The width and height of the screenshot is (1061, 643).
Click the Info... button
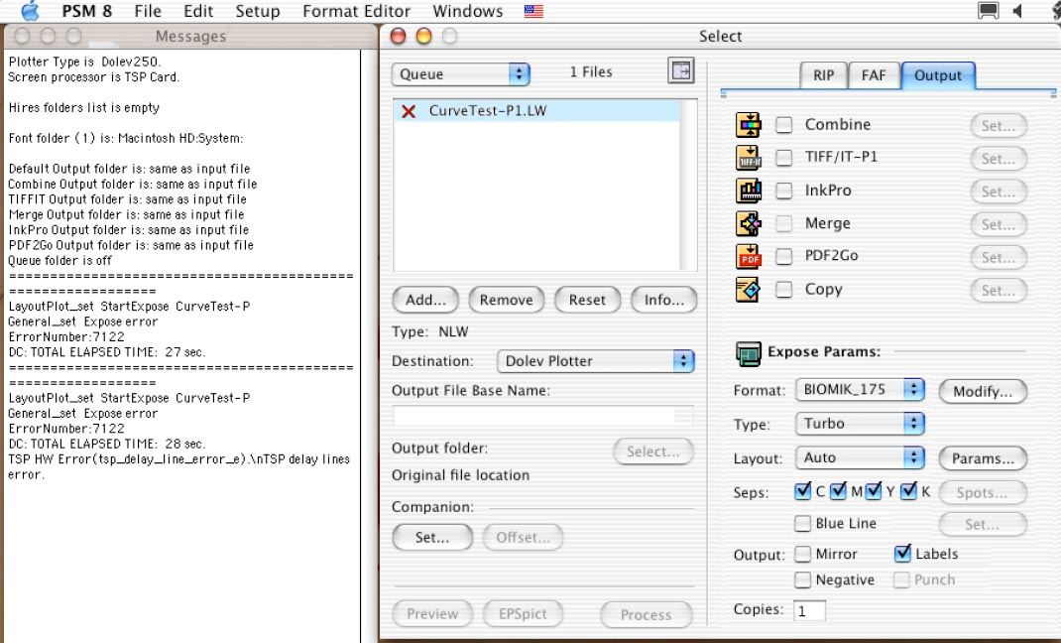coord(663,300)
